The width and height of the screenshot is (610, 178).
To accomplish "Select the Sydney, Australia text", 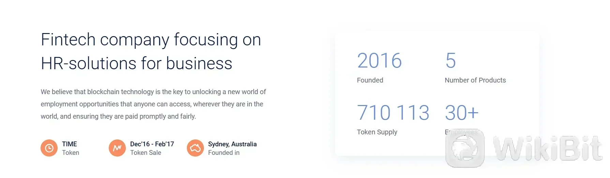I will pyautogui.click(x=233, y=144).
